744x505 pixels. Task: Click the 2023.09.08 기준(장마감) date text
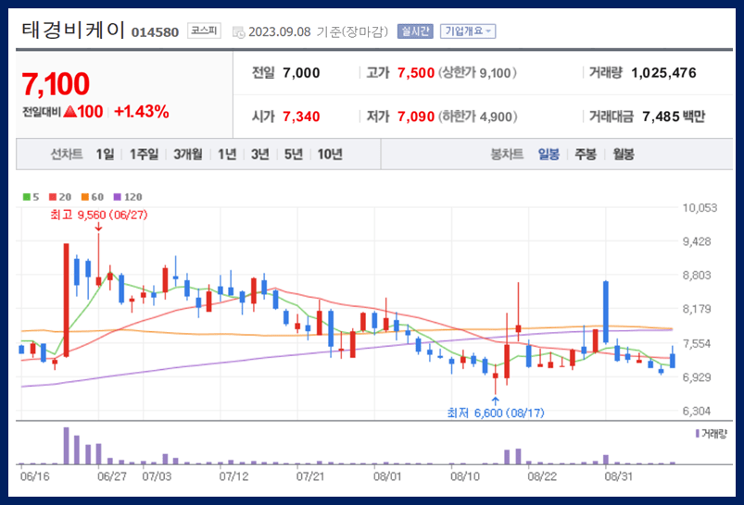(318, 31)
